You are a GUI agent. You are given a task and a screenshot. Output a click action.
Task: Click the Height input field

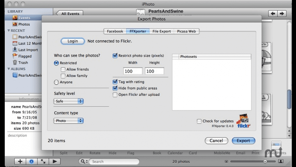coord(154,71)
